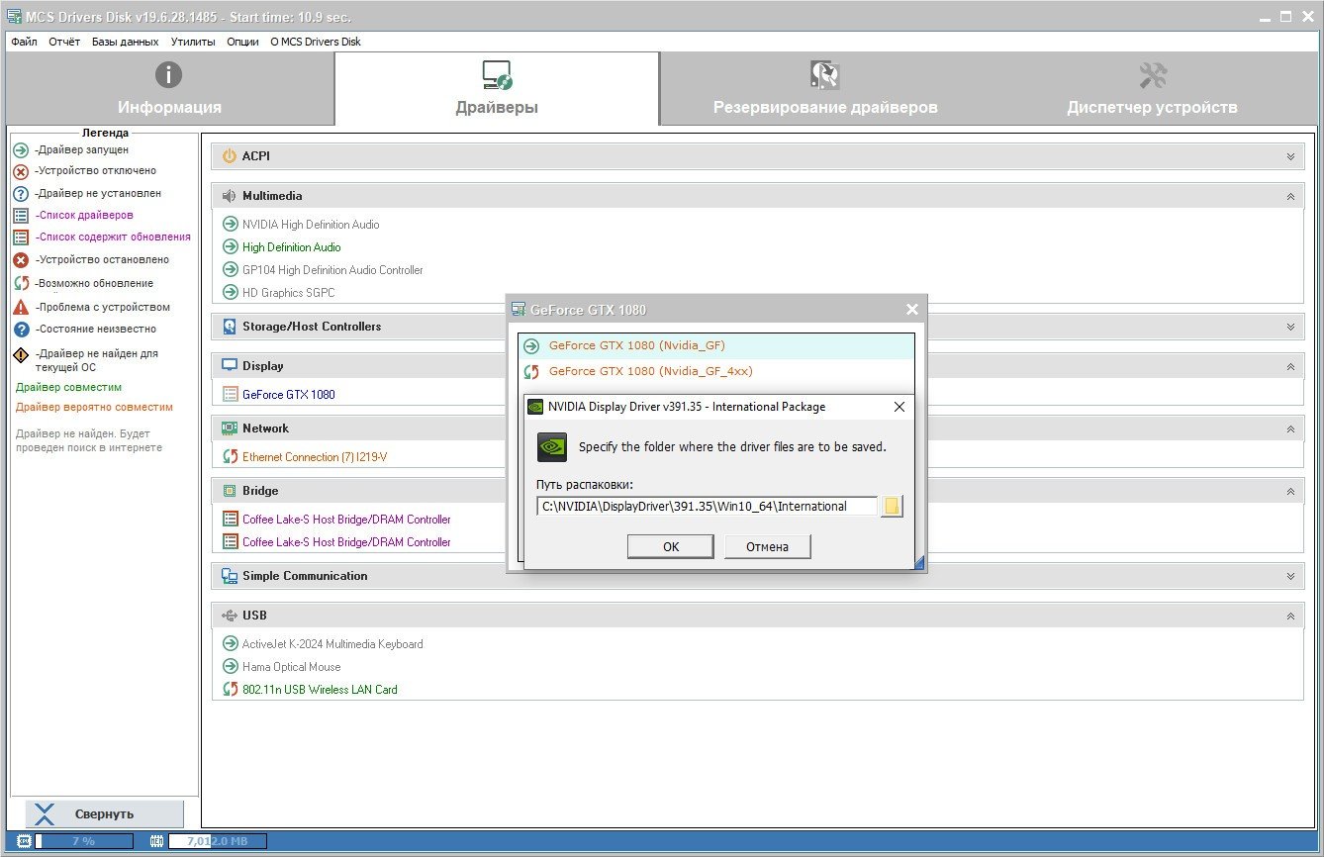Close the GeForce GTX 1080 popup
The height and width of the screenshot is (857, 1324).
pos(912,310)
